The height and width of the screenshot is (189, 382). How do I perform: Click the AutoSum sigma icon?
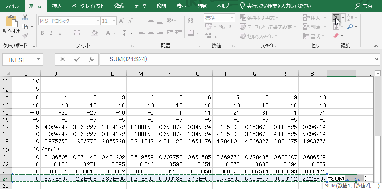[x=336, y=18]
